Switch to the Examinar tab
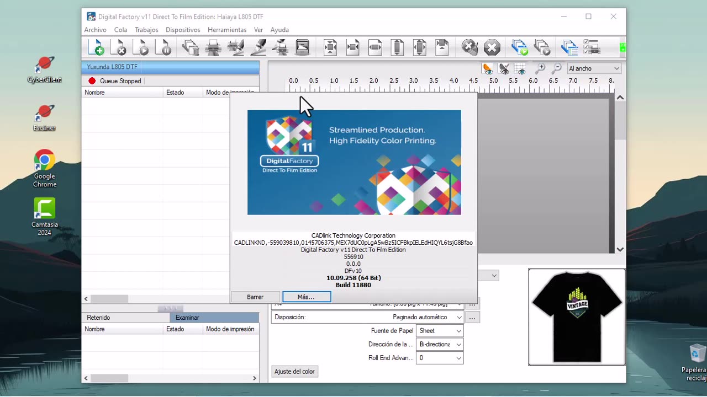This screenshot has width=707, height=397. [214, 318]
